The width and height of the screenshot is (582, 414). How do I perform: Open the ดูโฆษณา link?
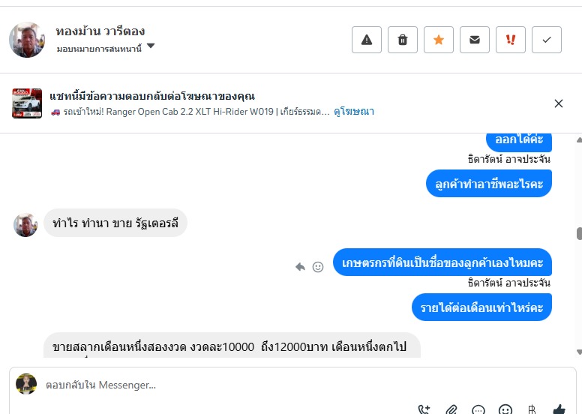pyautogui.click(x=354, y=112)
